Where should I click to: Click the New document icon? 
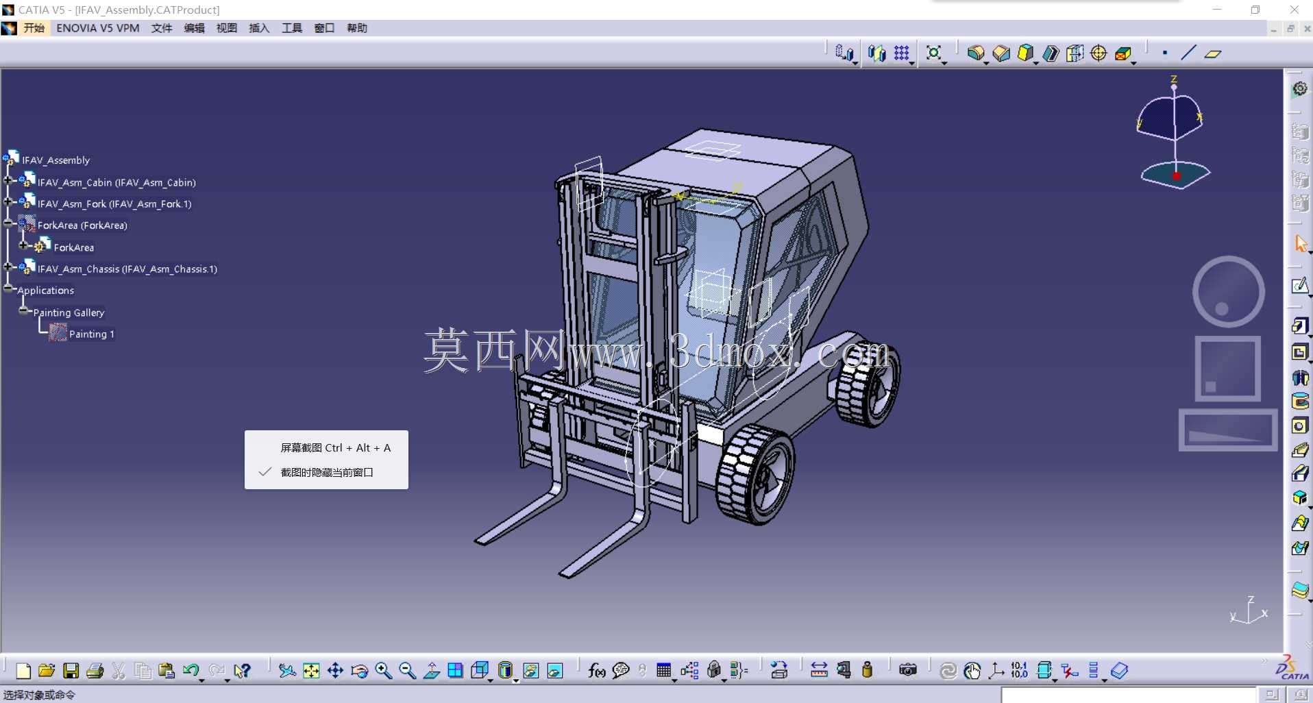click(x=23, y=671)
